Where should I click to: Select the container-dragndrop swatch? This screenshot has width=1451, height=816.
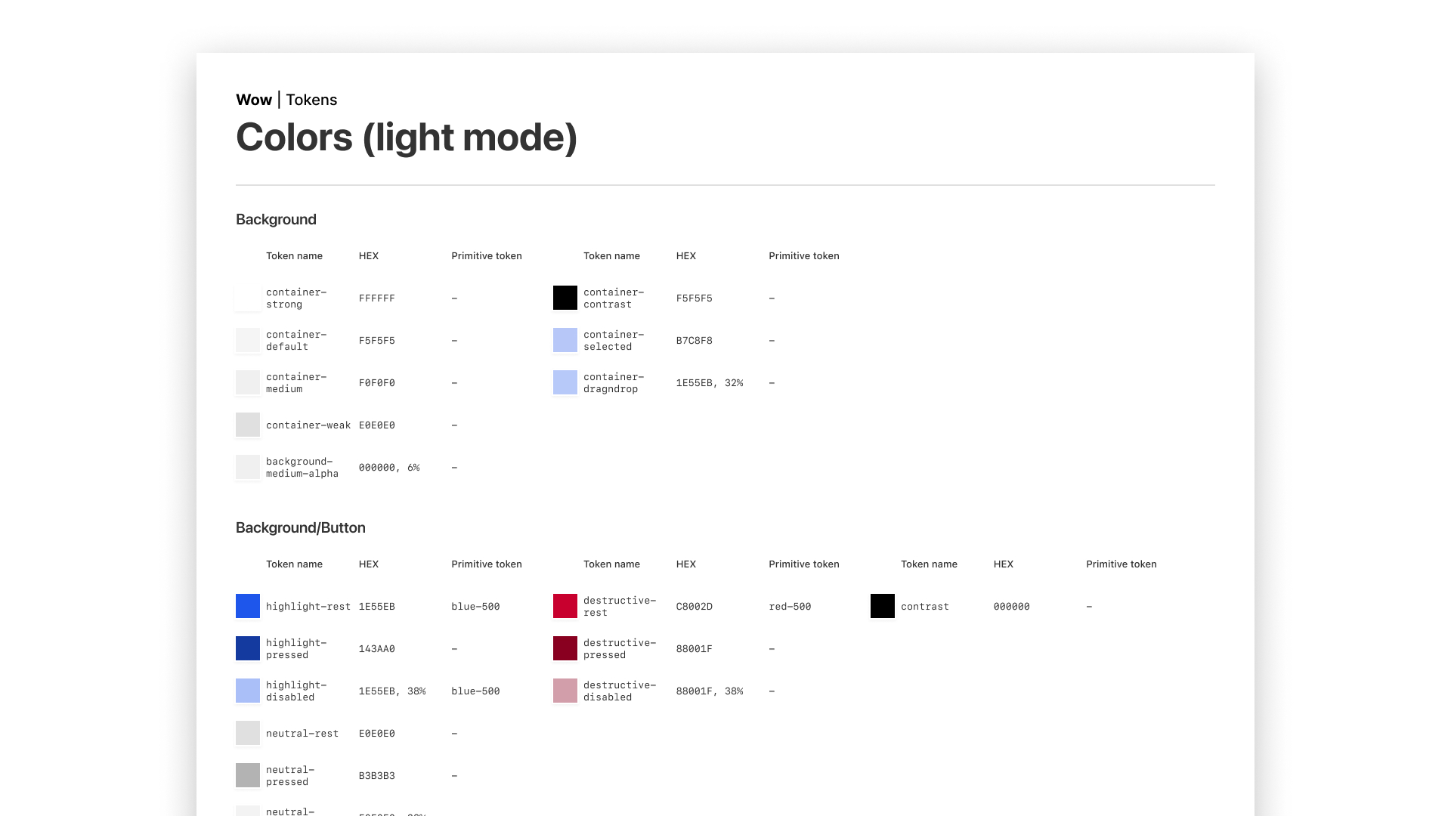point(565,382)
